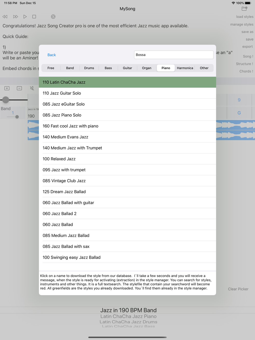Screen dimensions: 255x340
Task: Click the Chords ! button
Action: (x=246, y=71)
